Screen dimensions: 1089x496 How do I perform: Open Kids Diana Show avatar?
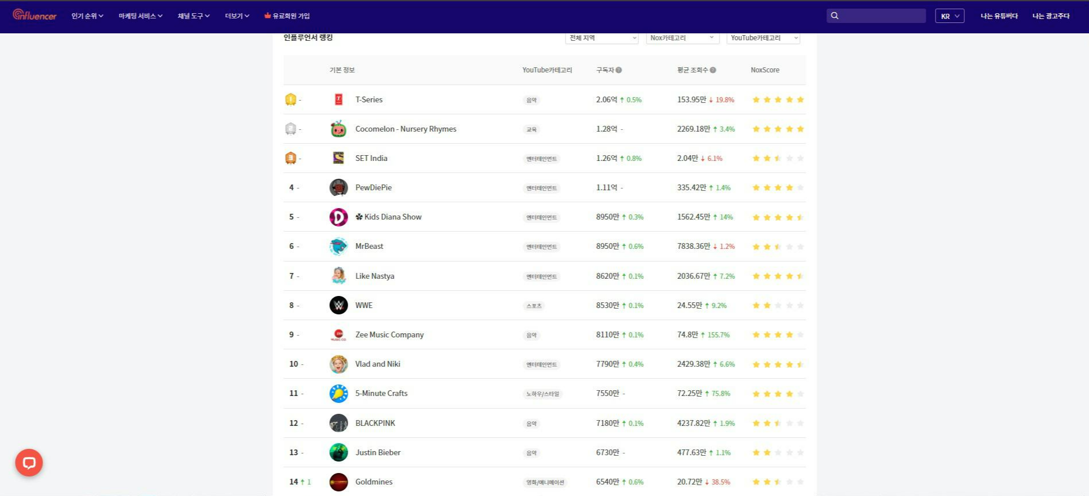click(338, 217)
